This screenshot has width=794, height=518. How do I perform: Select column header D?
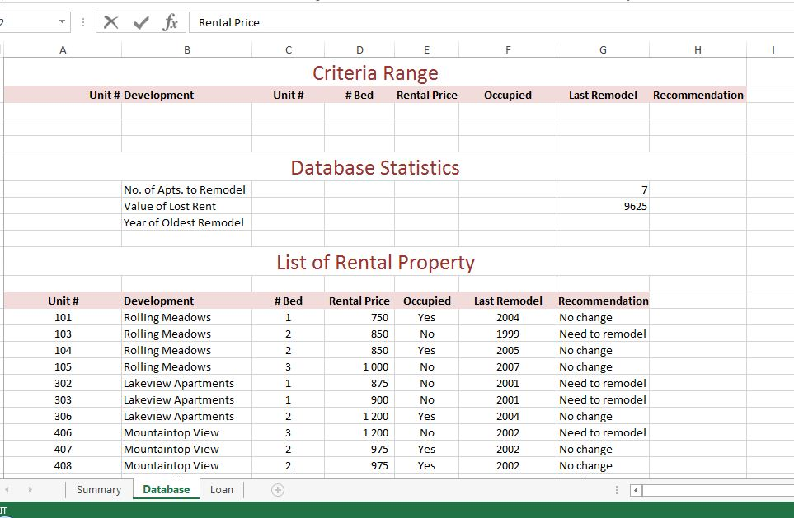click(x=359, y=49)
